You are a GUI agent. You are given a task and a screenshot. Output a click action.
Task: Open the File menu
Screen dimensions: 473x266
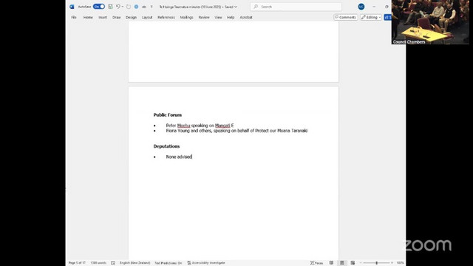tap(74, 18)
